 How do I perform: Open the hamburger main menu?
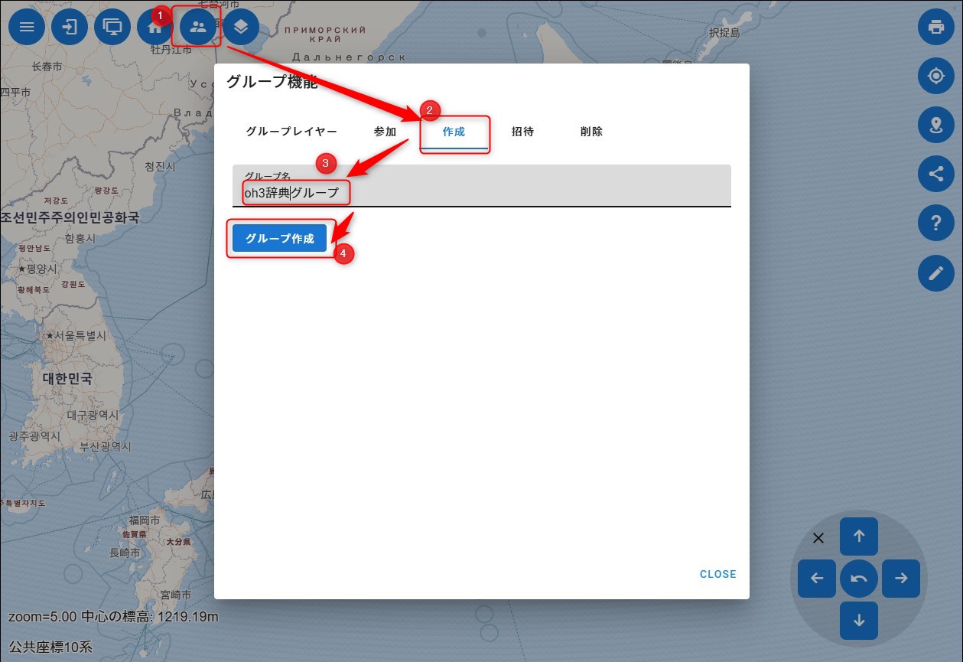[x=28, y=28]
